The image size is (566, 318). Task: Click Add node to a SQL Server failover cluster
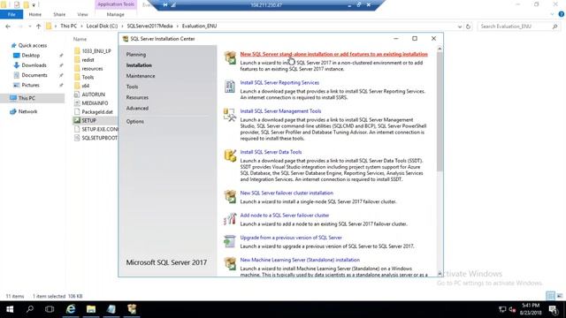tap(285, 216)
